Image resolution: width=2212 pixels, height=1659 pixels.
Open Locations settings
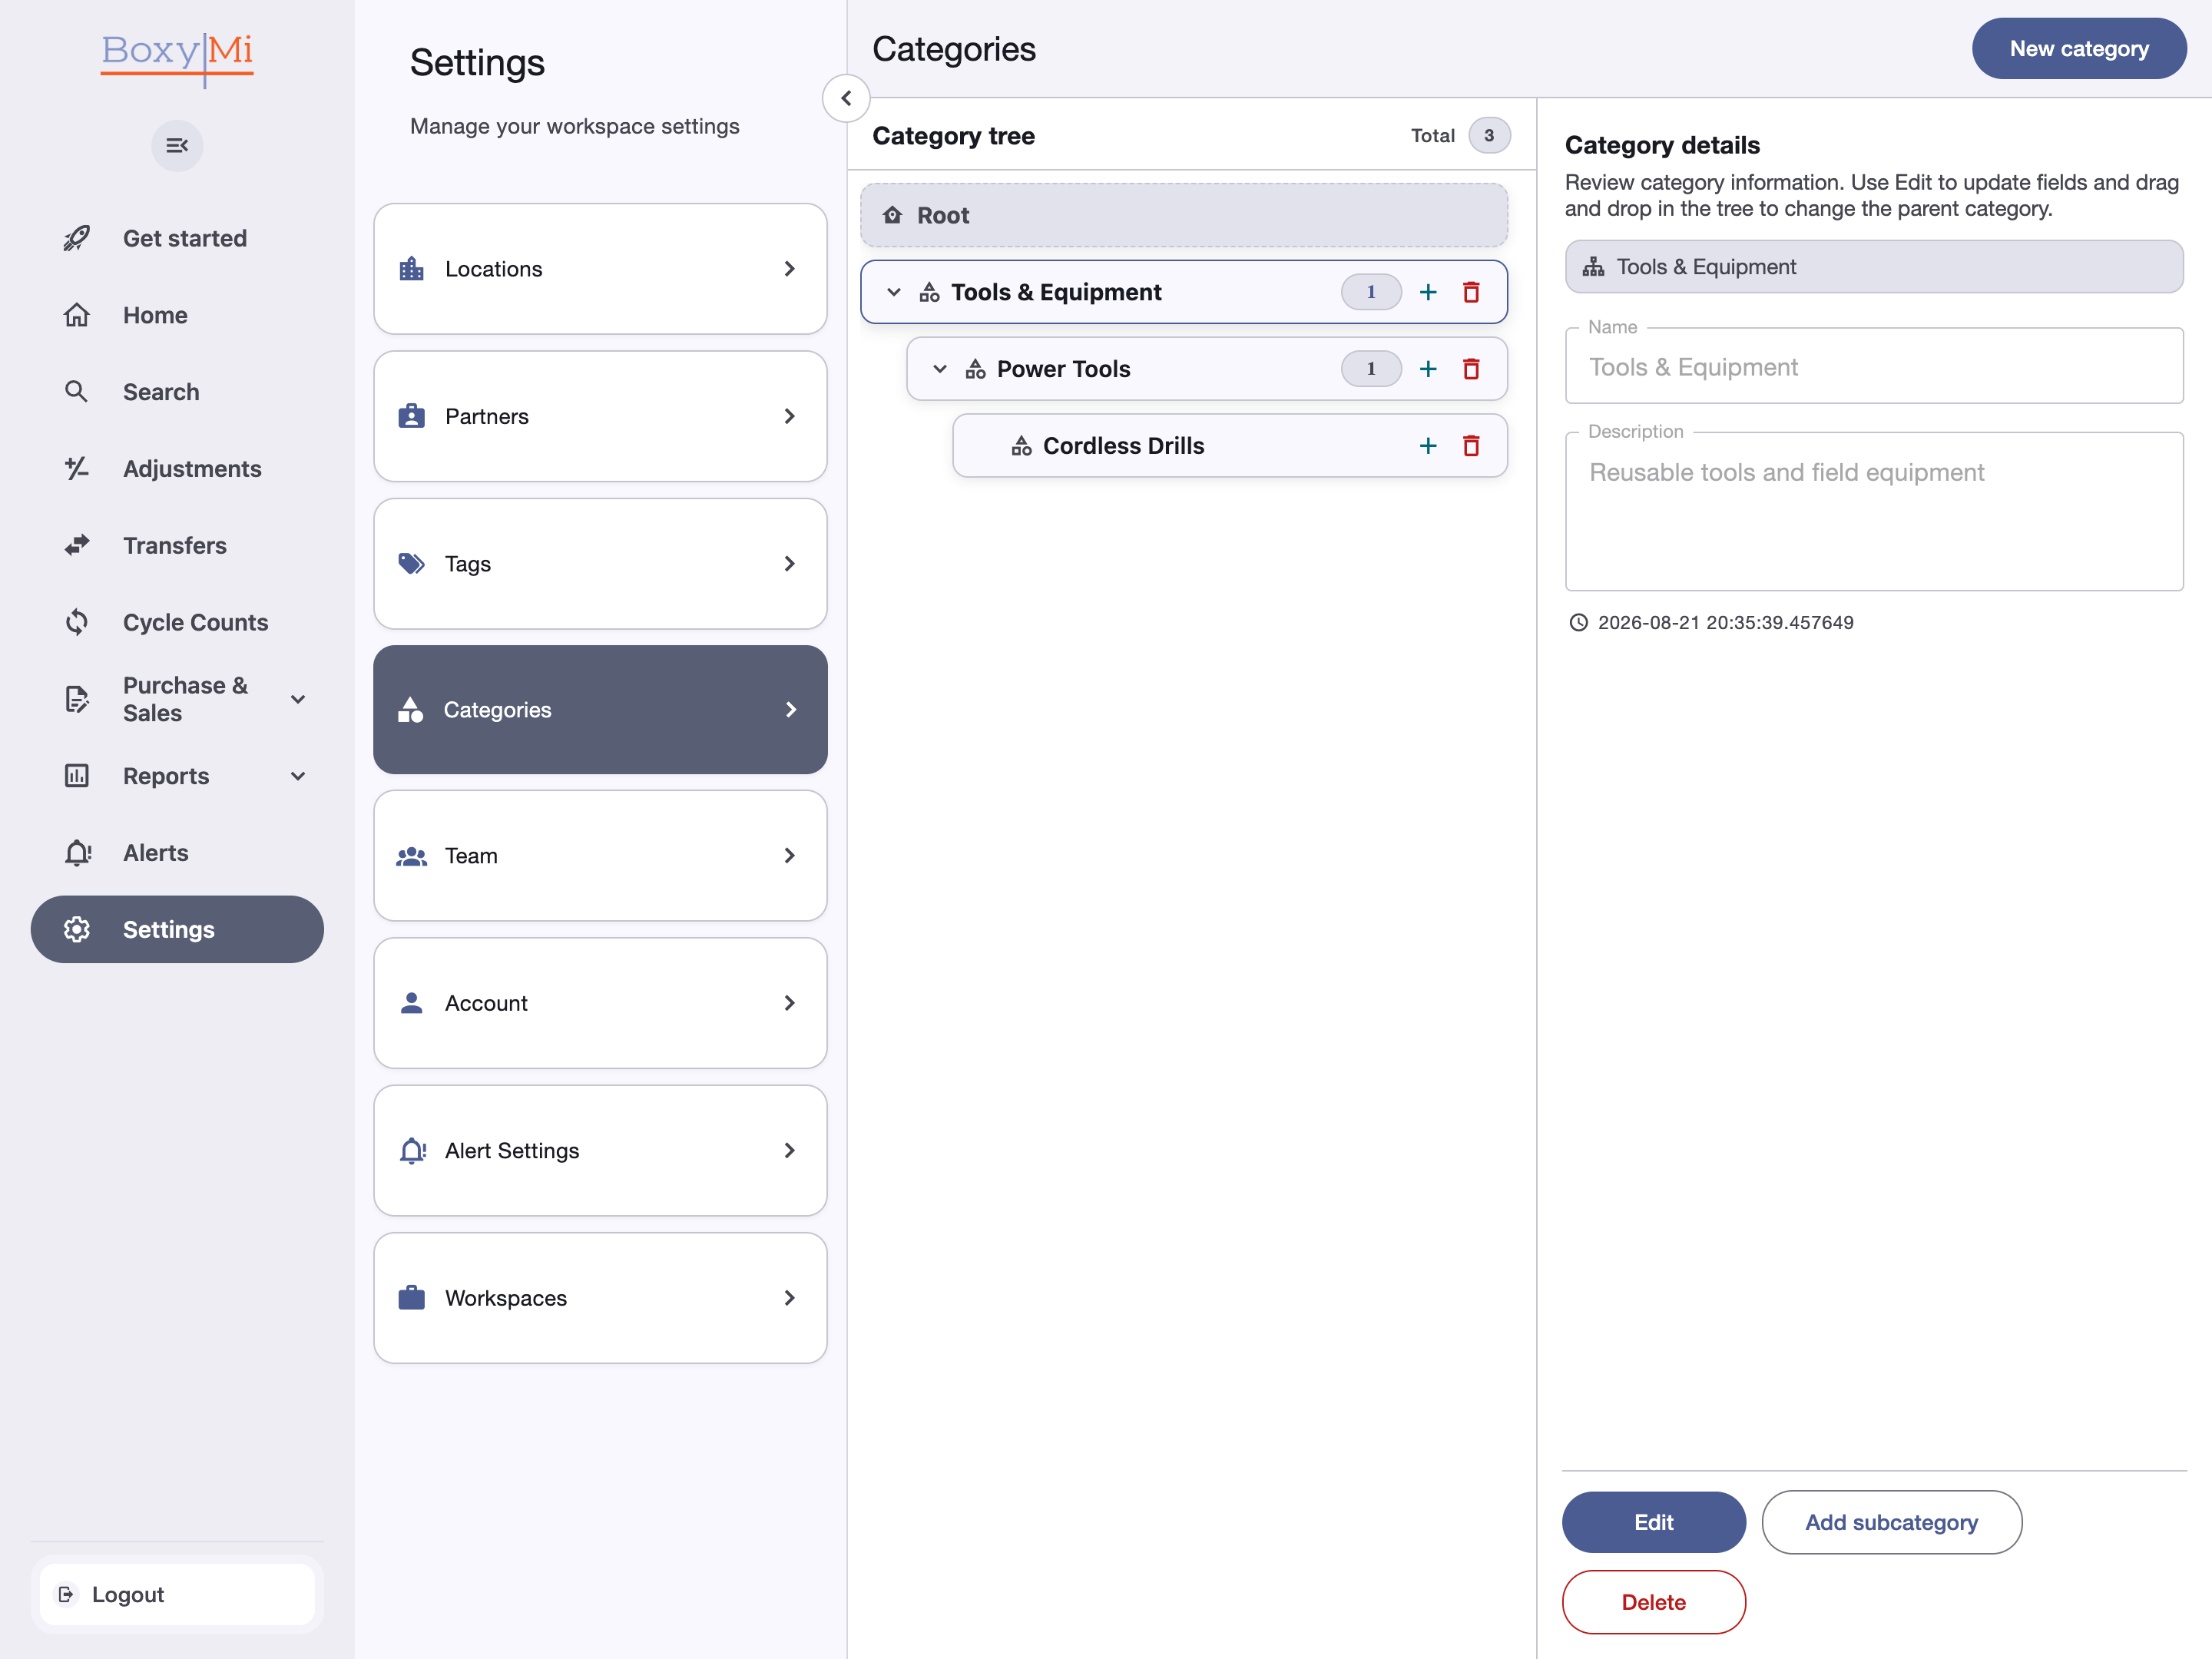(600, 269)
